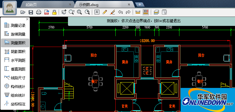
Task: Click the 1600 dimension value
Action: 147,27
